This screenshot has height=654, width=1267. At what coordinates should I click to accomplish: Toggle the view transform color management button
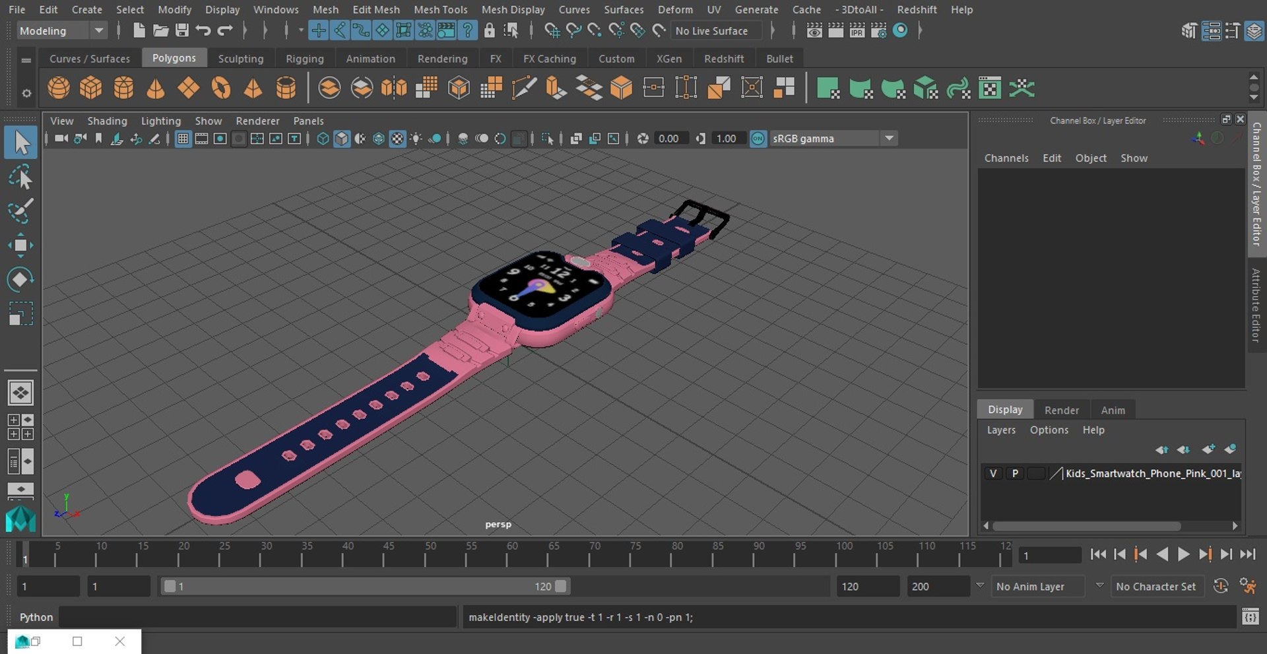tap(758, 139)
